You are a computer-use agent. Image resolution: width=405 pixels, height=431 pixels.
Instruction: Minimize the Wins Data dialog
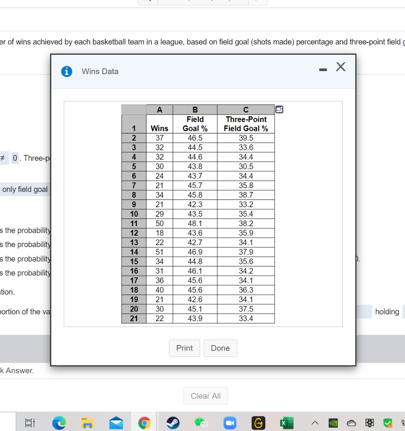tap(323, 70)
